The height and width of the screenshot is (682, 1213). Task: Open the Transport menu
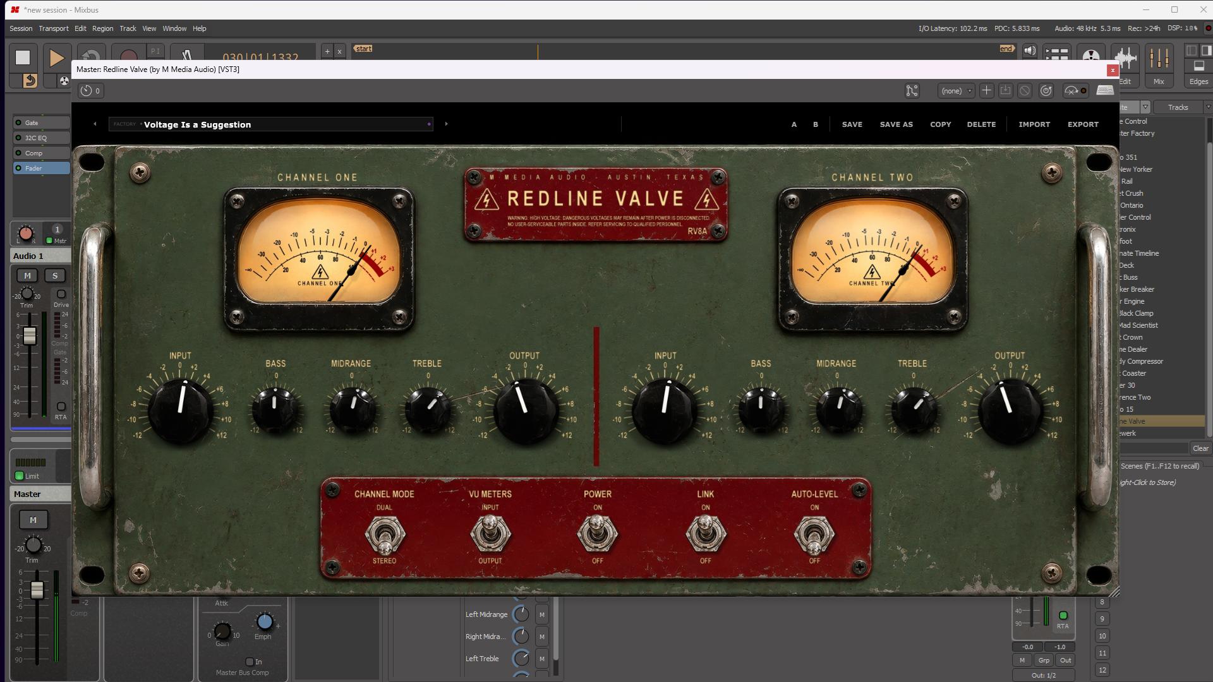[x=54, y=28]
